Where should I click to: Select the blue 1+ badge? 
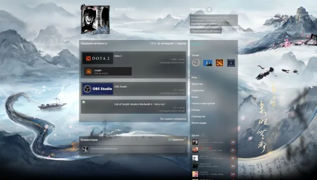(x=208, y=63)
